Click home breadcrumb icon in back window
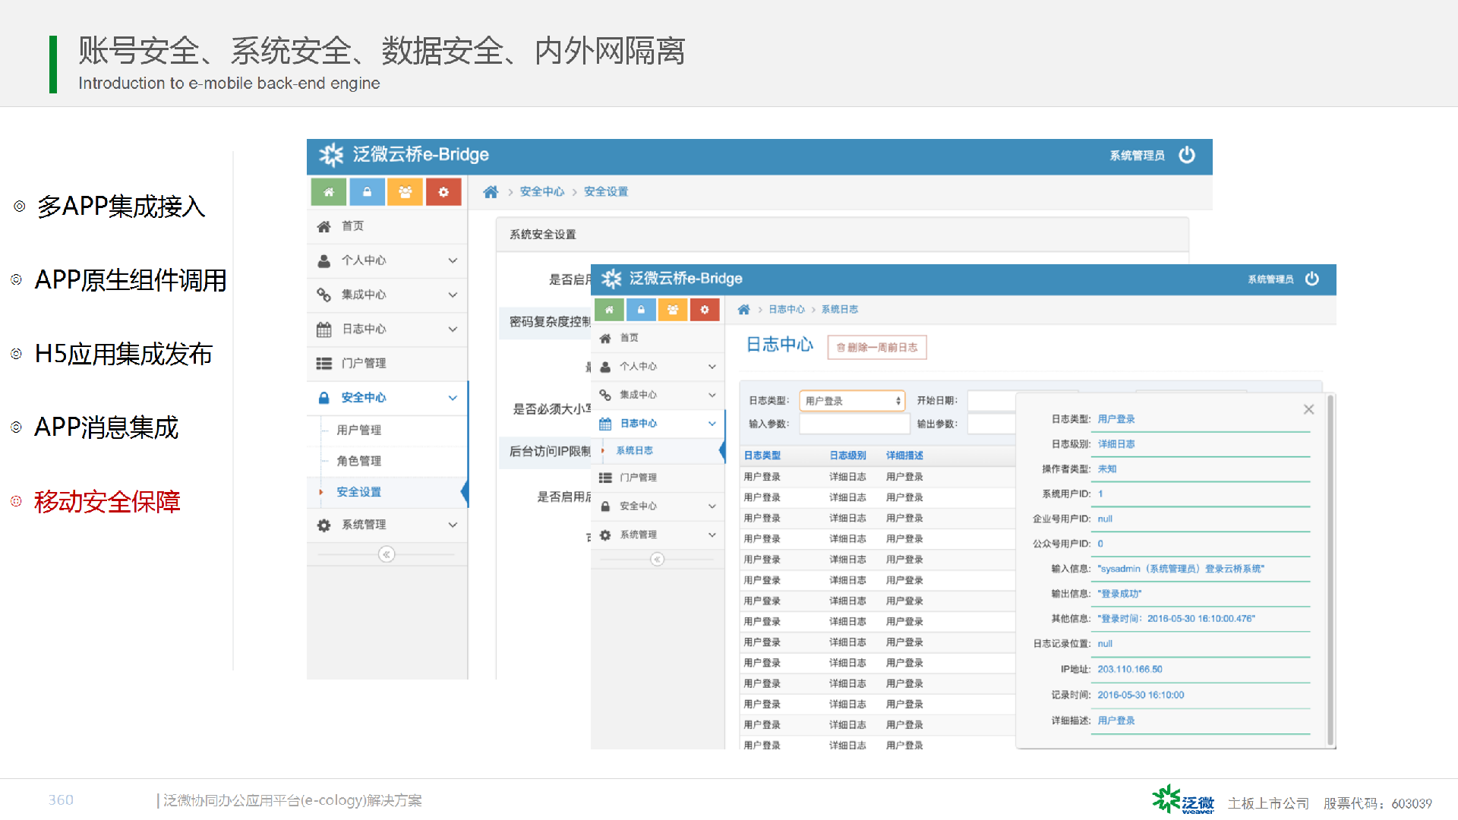Viewport: 1458px width, 820px height. [491, 192]
